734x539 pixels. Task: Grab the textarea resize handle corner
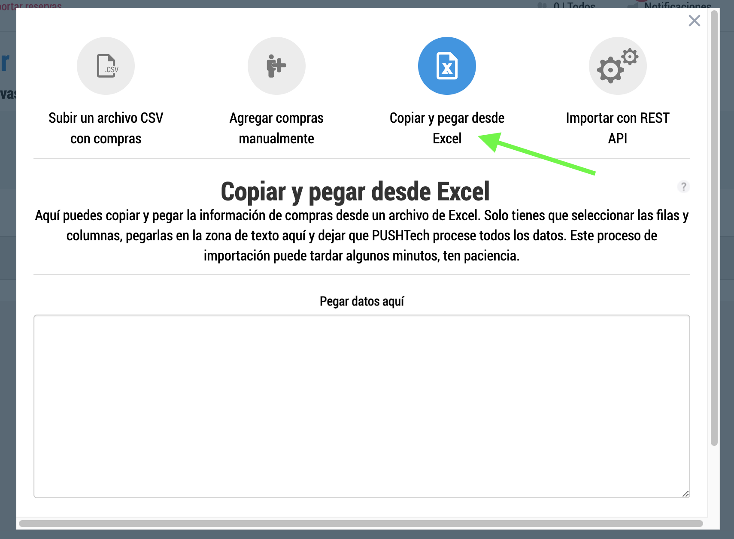(x=685, y=494)
